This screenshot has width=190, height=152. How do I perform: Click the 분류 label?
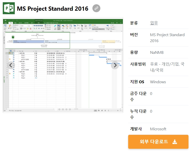(x=134, y=23)
